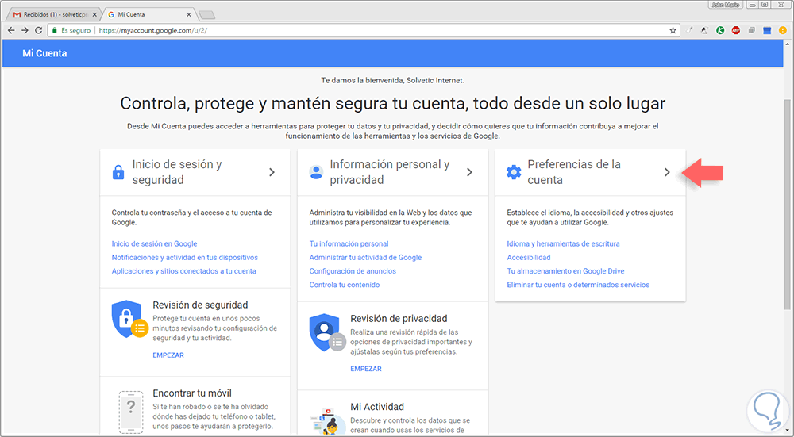
Task: Click the Revisión de privacidad title
Action: [399, 319]
